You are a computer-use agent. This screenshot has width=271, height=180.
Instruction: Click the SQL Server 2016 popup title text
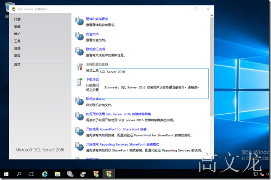(x=112, y=72)
